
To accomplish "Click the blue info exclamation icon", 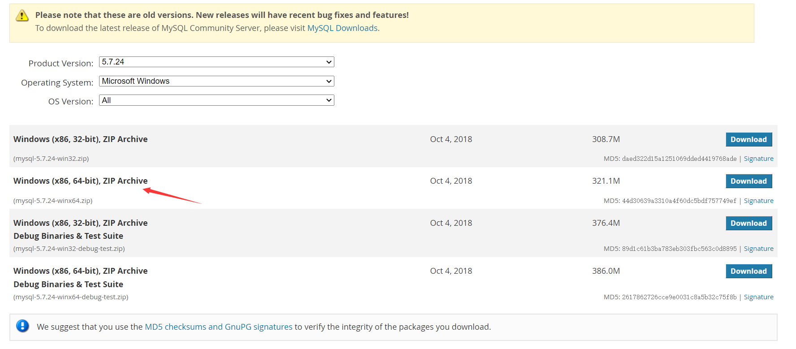I will coord(22,326).
